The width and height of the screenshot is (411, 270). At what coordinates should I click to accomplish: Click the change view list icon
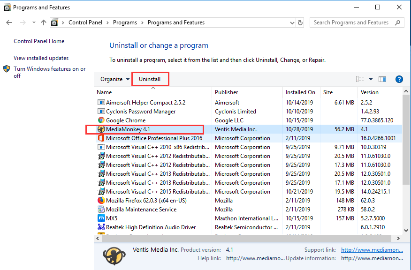coord(359,79)
